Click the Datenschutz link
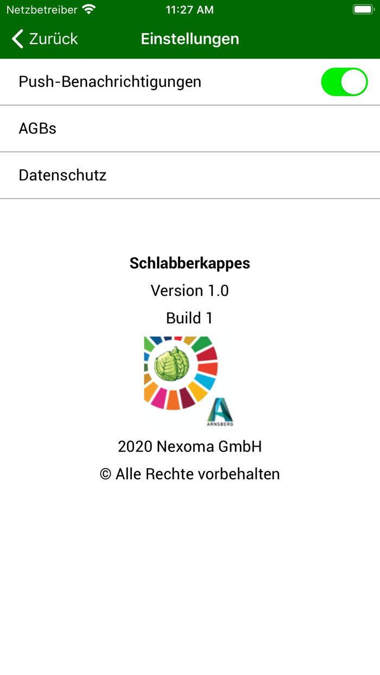 point(62,175)
